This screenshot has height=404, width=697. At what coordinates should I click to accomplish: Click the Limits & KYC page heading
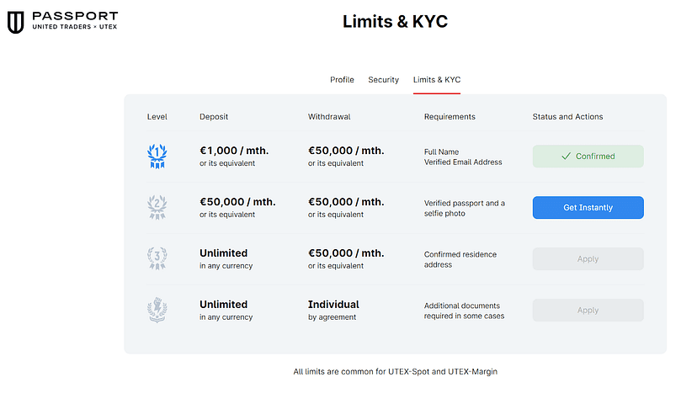click(395, 22)
